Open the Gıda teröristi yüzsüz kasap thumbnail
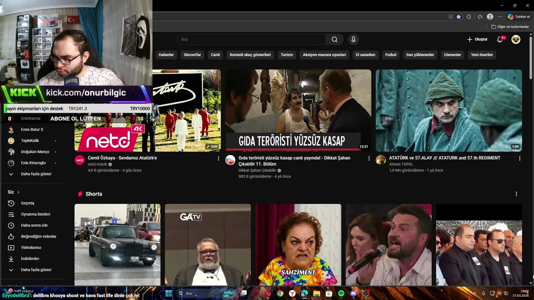This screenshot has width=534, height=300. (298, 110)
